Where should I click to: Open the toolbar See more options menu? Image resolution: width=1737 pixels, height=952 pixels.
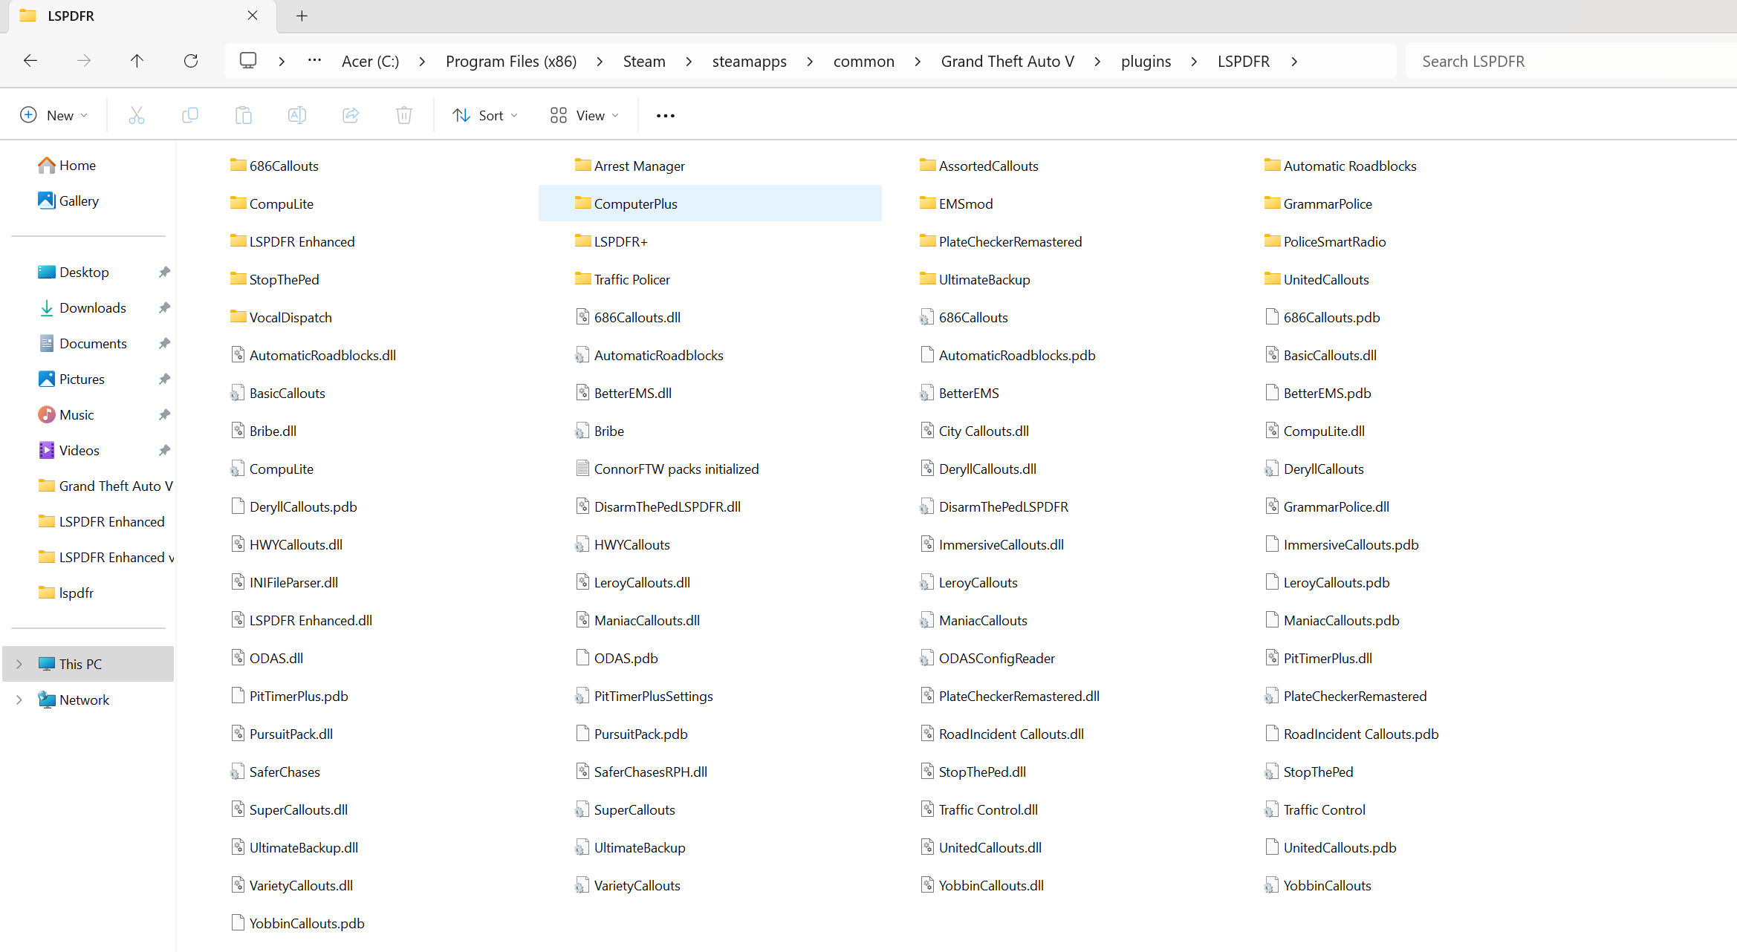pos(666,115)
